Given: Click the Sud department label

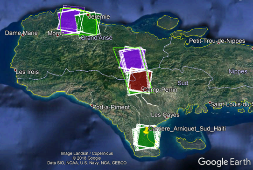Looking at the screenshot, I should (x=183, y=83).
